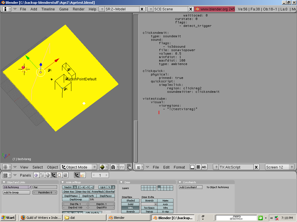Toggle Powertrack option
The image size is (297, 222).
tap(97, 192)
